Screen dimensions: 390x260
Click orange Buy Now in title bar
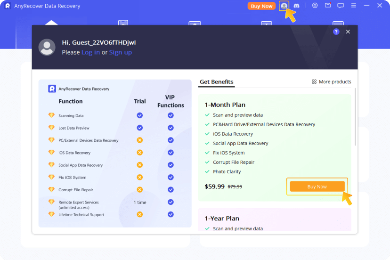pos(261,6)
